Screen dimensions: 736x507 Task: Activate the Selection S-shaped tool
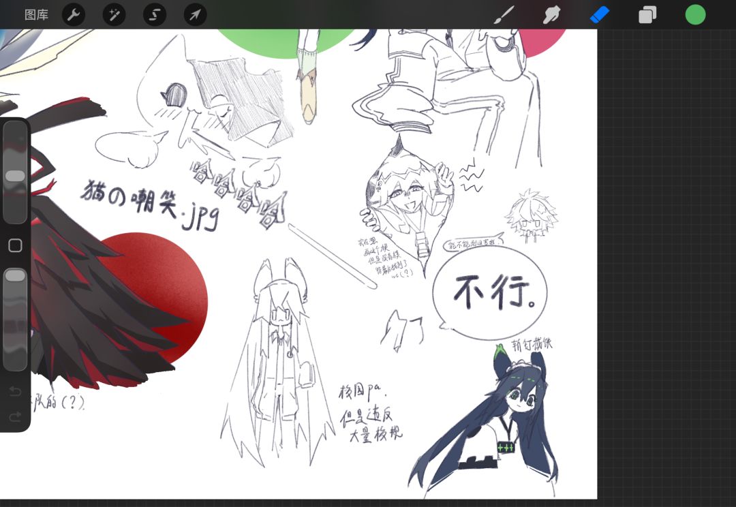pyautogui.click(x=155, y=15)
